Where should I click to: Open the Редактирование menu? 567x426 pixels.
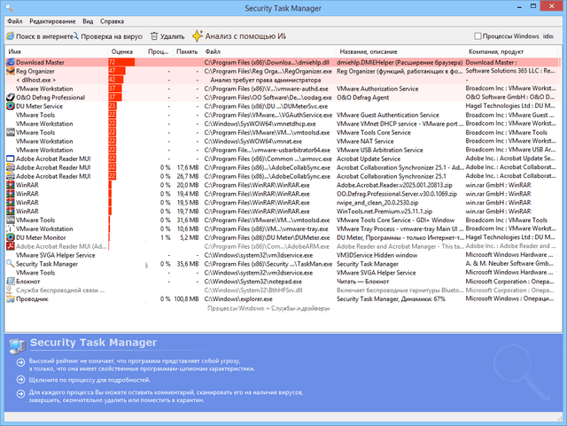(x=51, y=20)
